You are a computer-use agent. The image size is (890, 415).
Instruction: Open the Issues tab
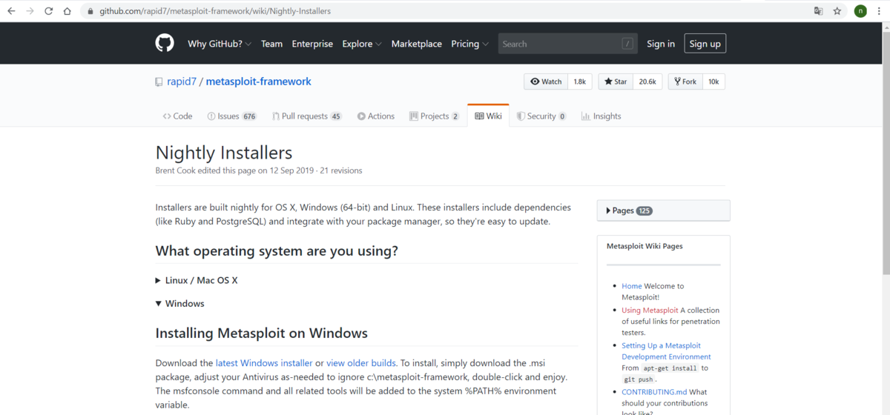(x=232, y=116)
